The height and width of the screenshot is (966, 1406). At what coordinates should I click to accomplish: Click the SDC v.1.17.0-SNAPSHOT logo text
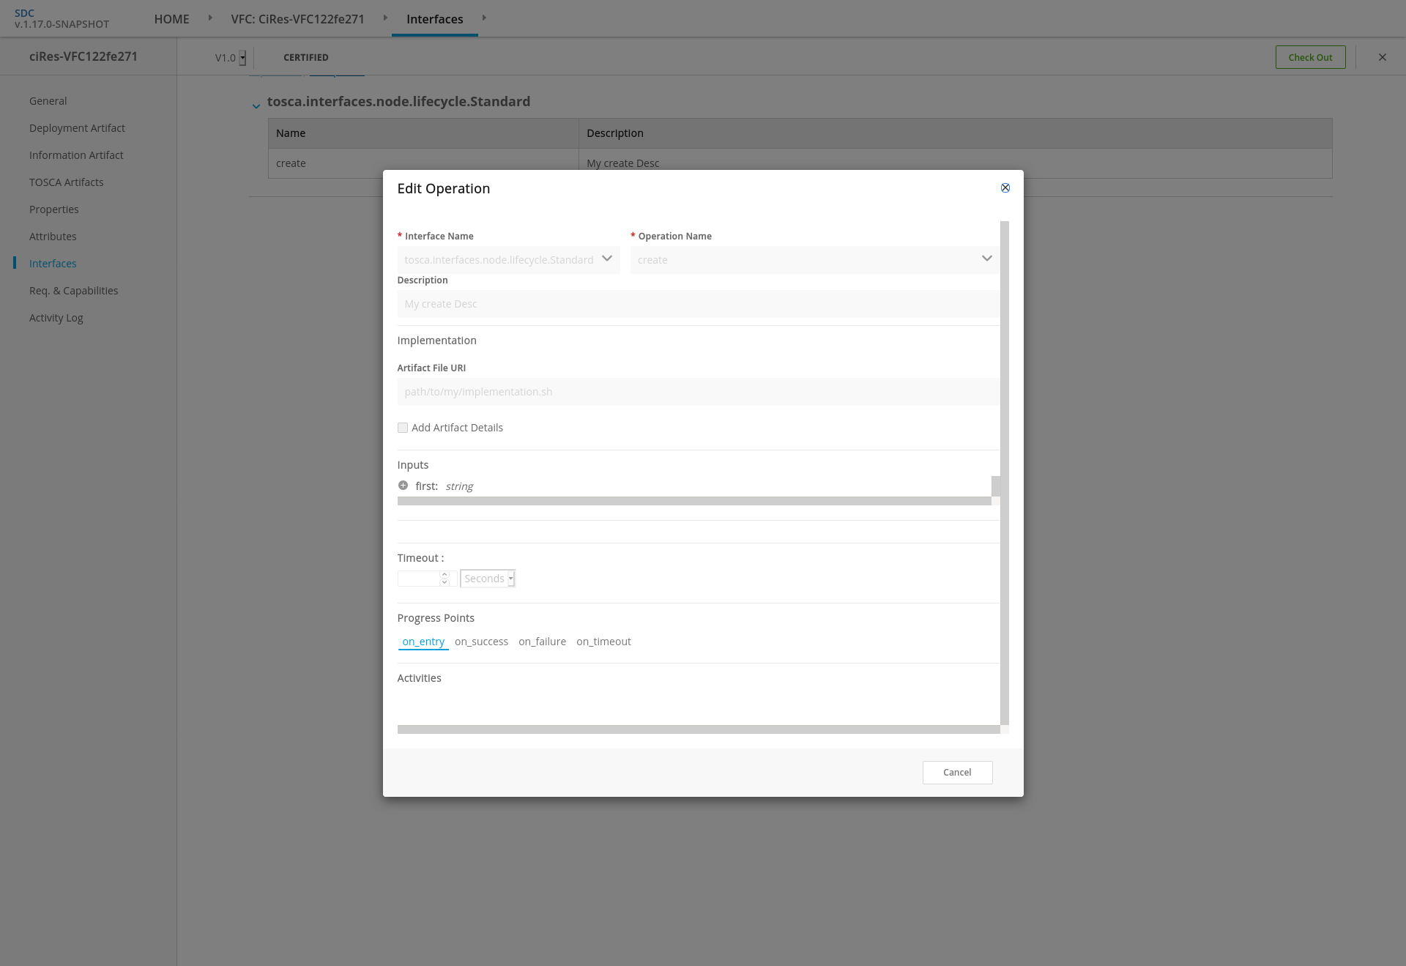click(62, 18)
